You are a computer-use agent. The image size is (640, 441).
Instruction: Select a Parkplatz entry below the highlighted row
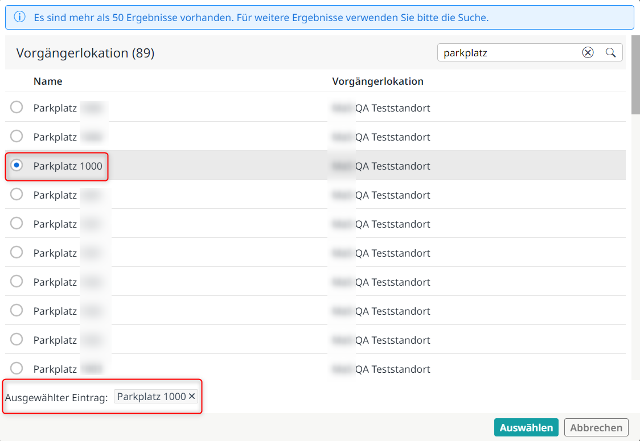17,194
